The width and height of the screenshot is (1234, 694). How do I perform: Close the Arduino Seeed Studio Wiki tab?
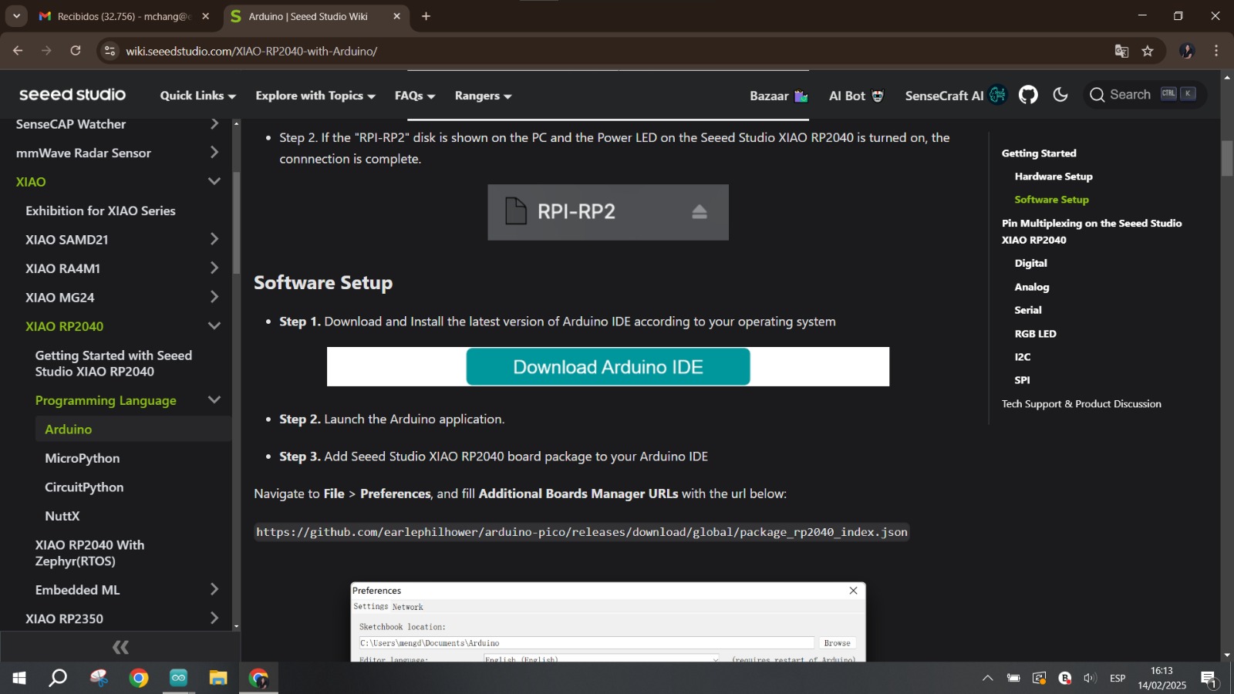coord(396,16)
